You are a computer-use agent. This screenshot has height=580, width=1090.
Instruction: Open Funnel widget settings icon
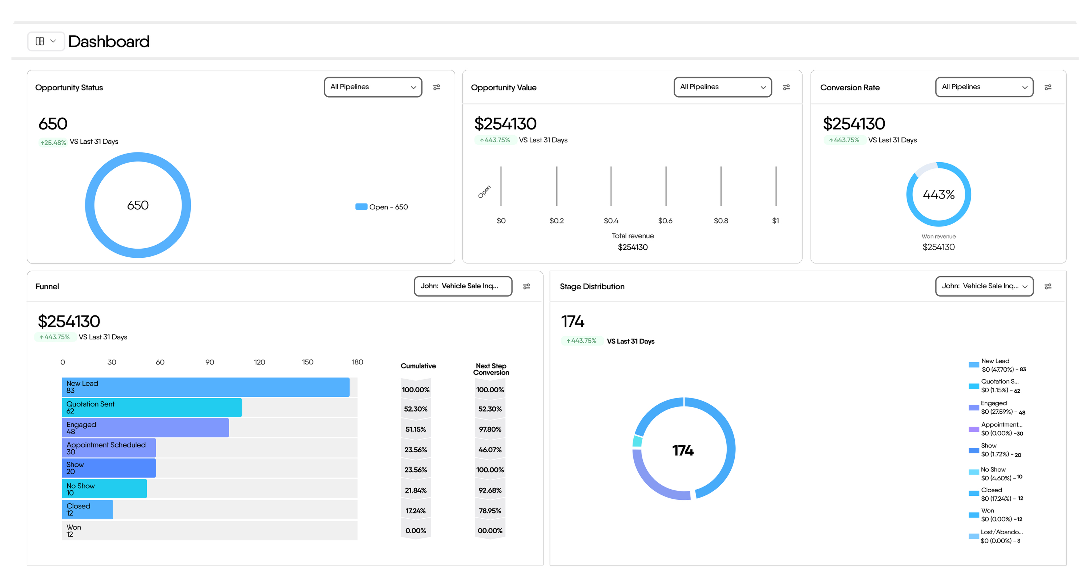pyautogui.click(x=526, y=287)
